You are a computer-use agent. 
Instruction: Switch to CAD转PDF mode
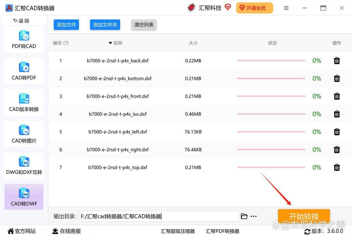[24, 71]
